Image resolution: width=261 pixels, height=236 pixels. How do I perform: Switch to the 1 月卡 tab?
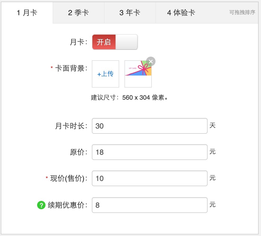coord(27,13)
